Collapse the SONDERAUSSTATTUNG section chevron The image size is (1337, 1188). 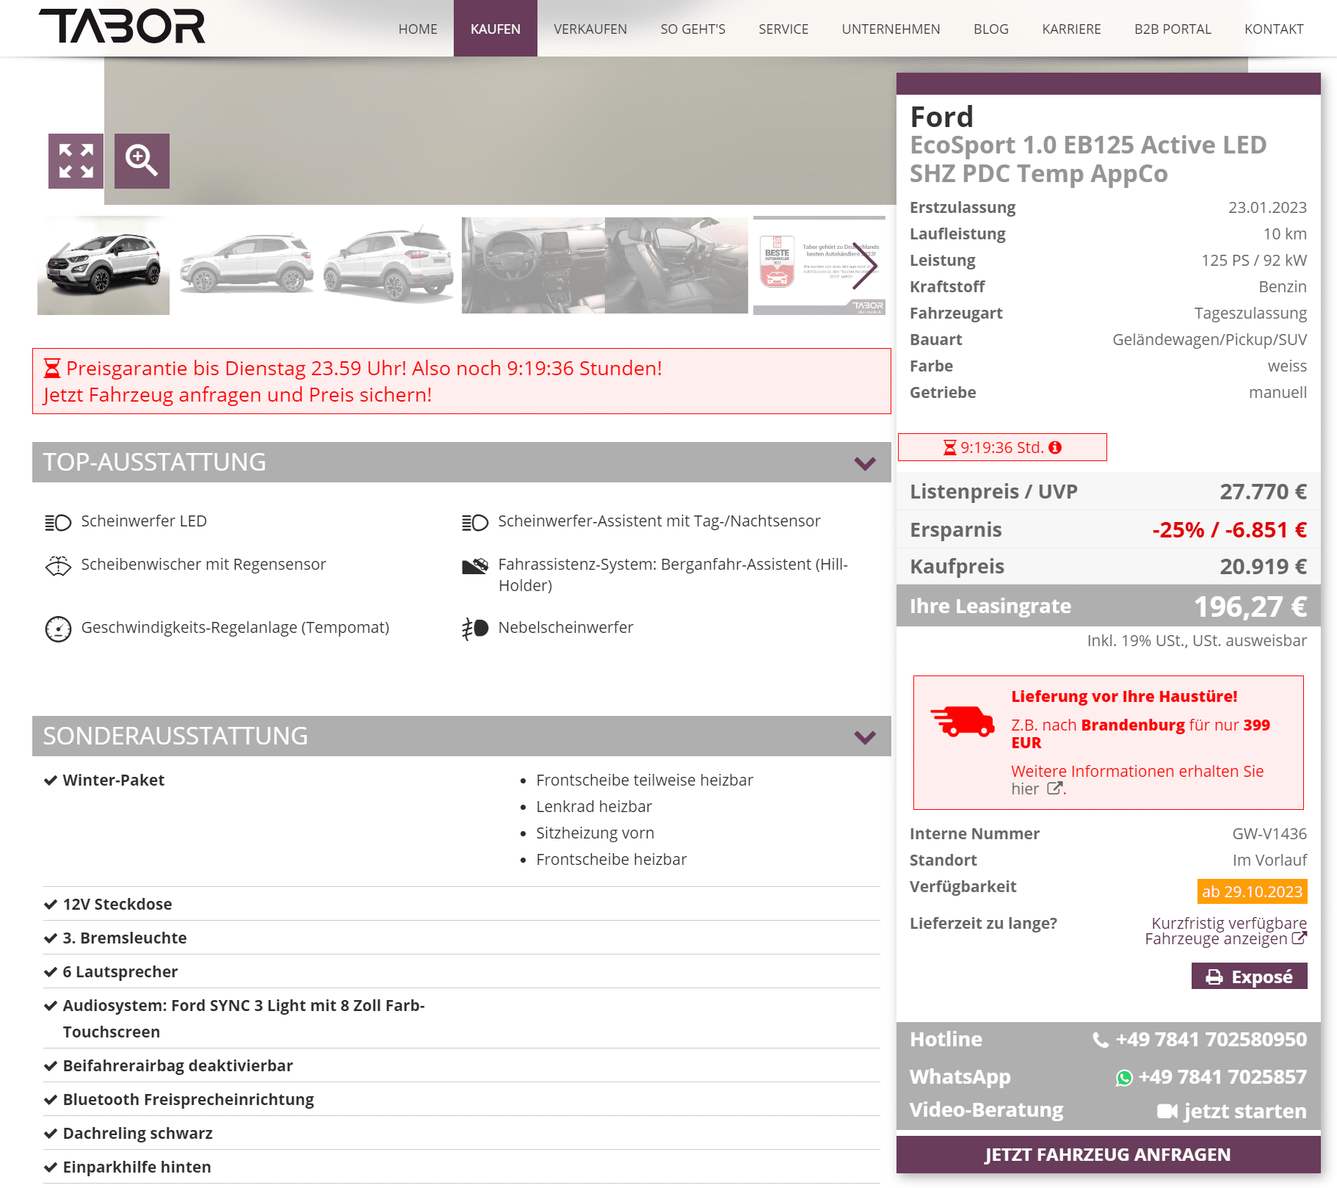coord(865,736)
